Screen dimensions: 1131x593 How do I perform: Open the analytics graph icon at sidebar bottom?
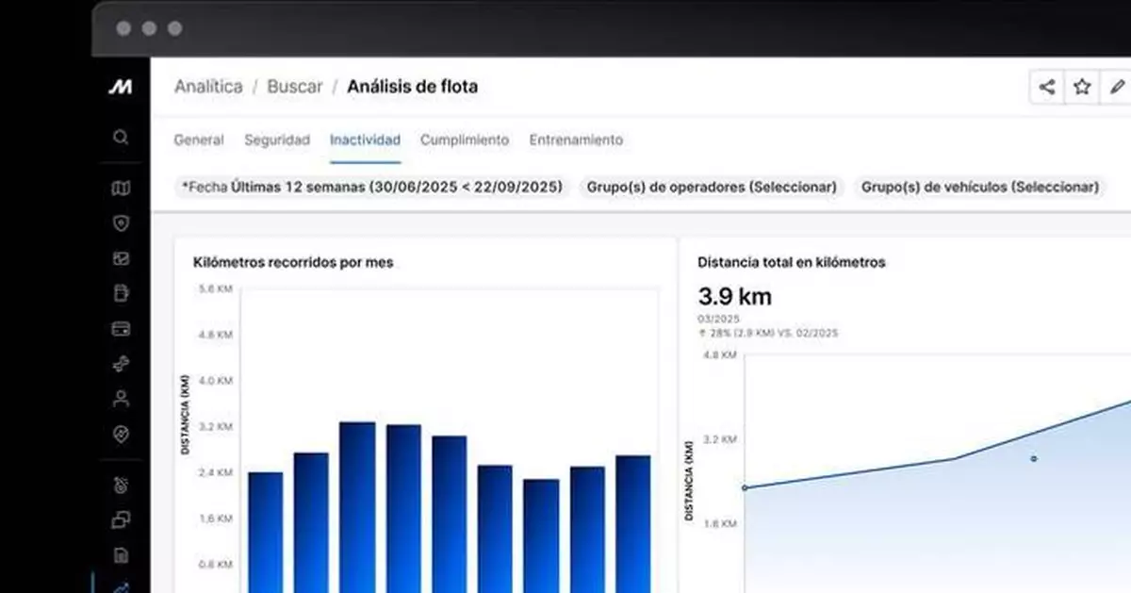pyautogui.click(x=121, y=585)
